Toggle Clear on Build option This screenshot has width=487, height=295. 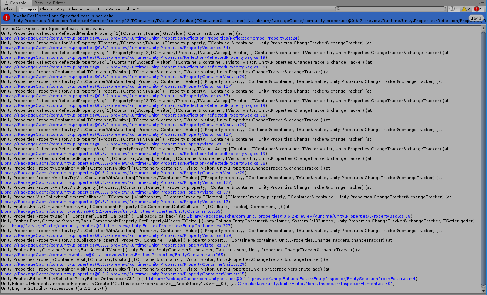81,9
